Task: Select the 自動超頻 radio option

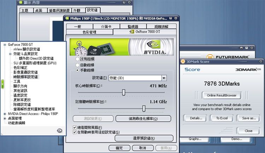Action: [78, 65]
